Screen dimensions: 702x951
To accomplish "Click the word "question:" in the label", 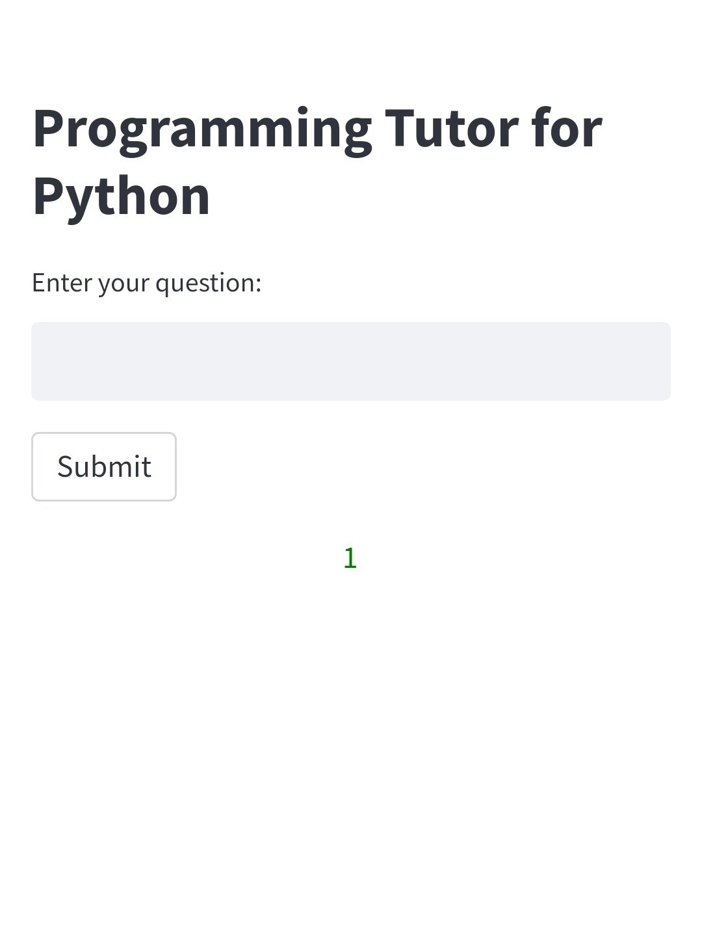I will pyautogui.click(x=208, y=284).
